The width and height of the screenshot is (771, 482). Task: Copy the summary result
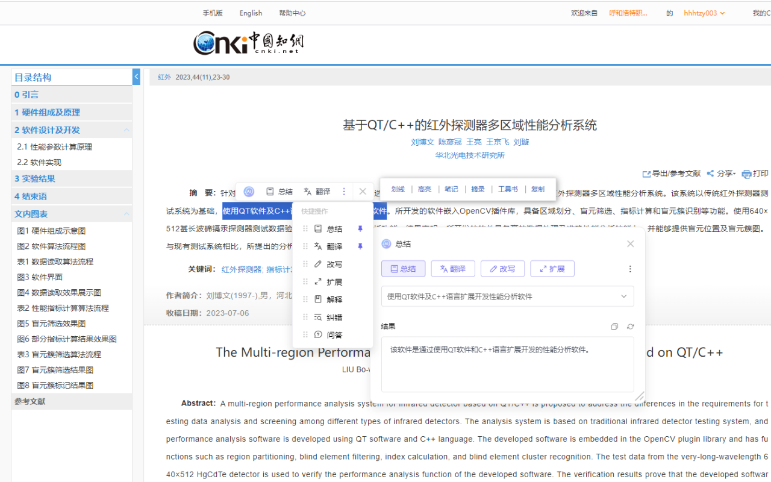tap(614, 327)
